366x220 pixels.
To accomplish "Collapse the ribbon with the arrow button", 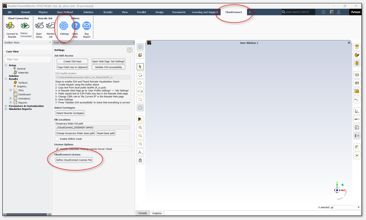I will point(250,12).
